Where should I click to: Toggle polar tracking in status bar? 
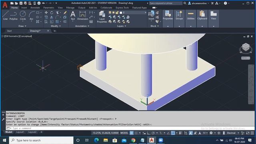(x=153, y=133)
